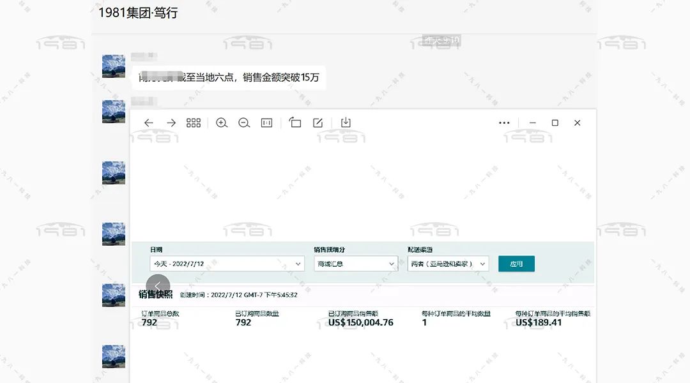The height and width of the screenshot is (383, 690).
Task: Zoom in with the magnifier plus icon
Action: (222, 123)
